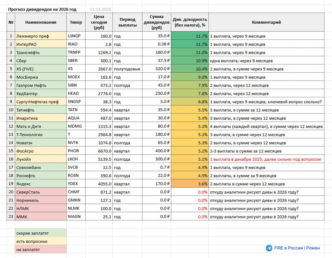
Task: Click the 'Комментарий' column header
Action: 266,22
